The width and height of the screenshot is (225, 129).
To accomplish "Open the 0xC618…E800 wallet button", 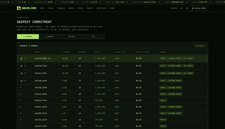I will point(199,8).
